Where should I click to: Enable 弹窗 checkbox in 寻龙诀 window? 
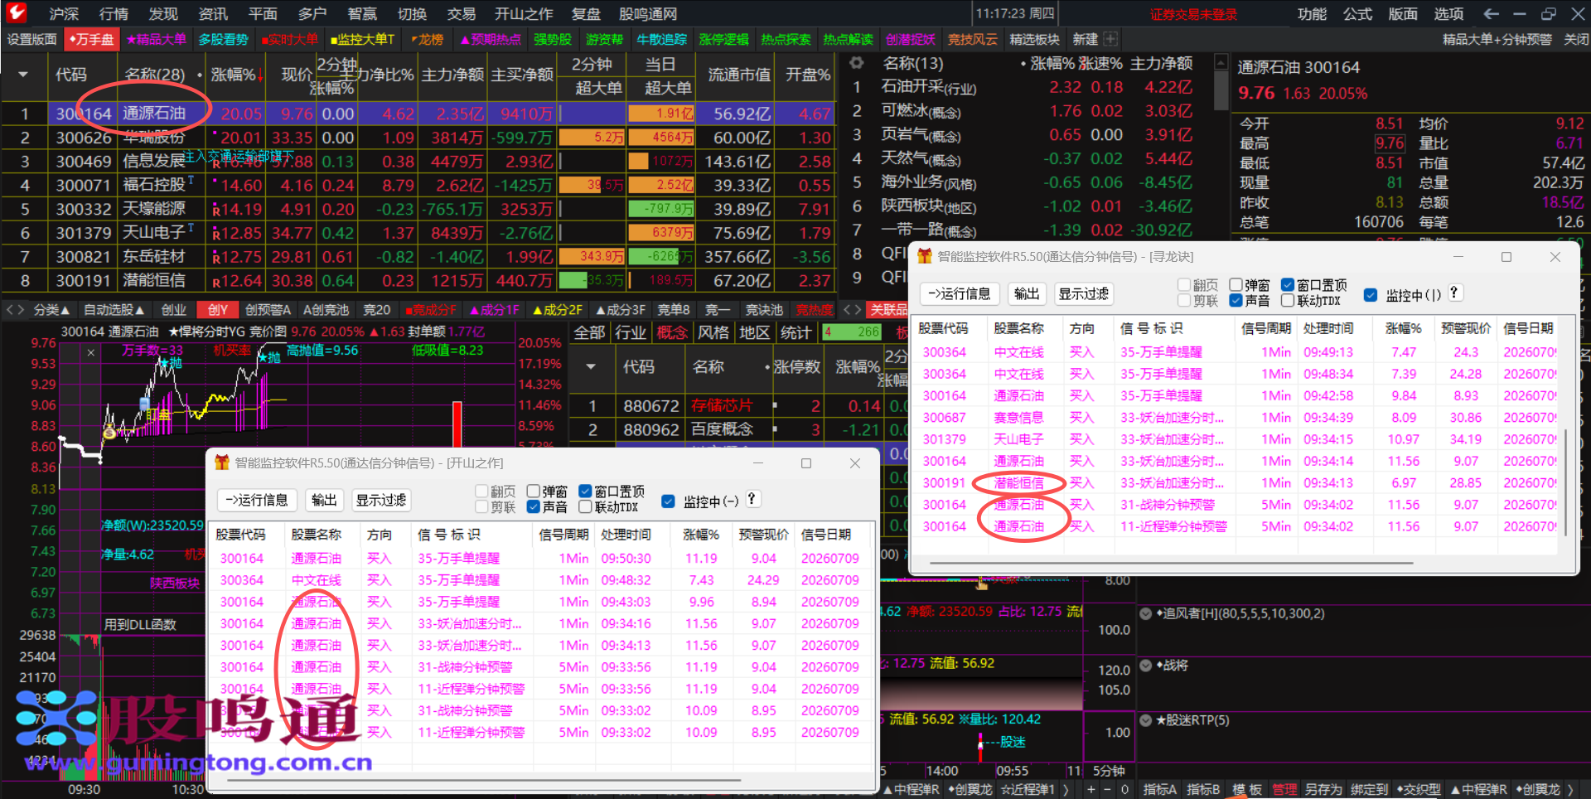pyautogui.click(x=1236, y=285)
